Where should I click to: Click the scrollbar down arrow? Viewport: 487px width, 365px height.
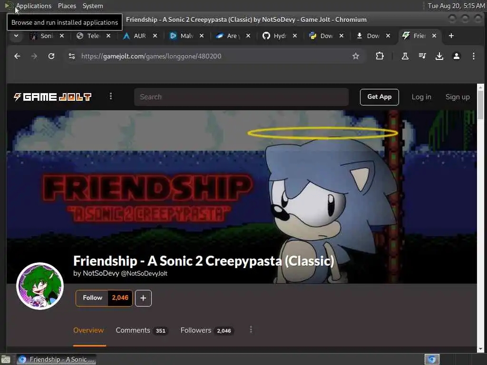(x=480, y=349)
